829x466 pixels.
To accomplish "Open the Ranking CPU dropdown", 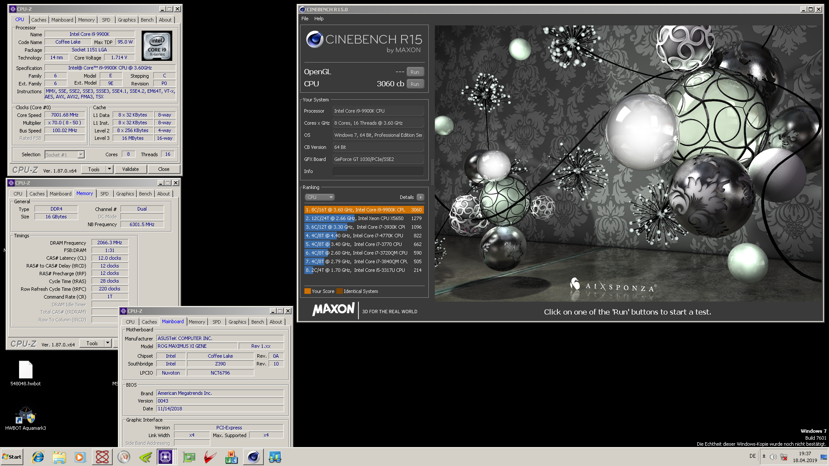I will tap(320, 197).
